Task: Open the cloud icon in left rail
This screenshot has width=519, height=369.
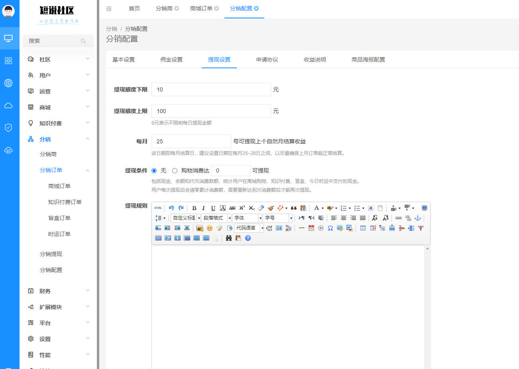Action: click(x=8, y=105)
